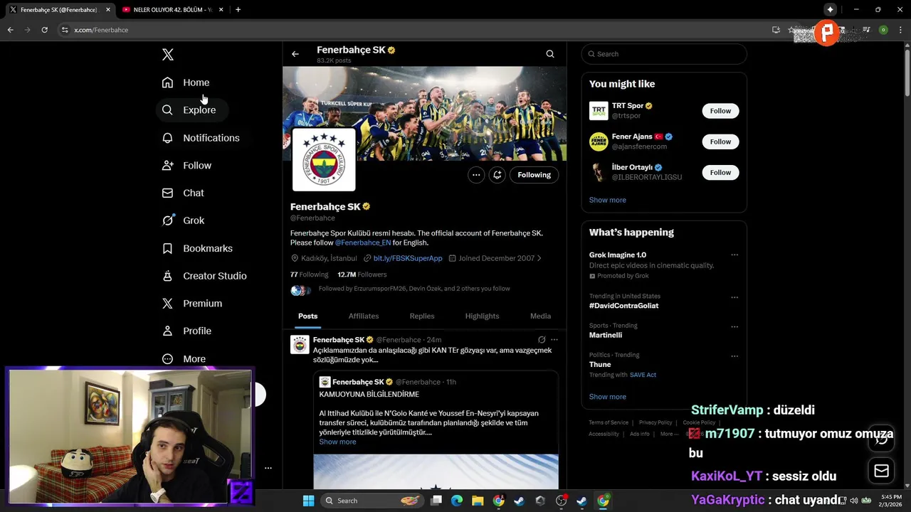Screen dimensions: 911x512
Task: Open Chat in the sidebar
Action: 183,193
